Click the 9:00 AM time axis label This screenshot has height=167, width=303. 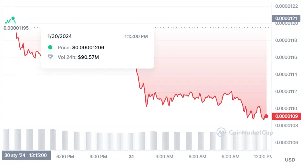point(230,156)
